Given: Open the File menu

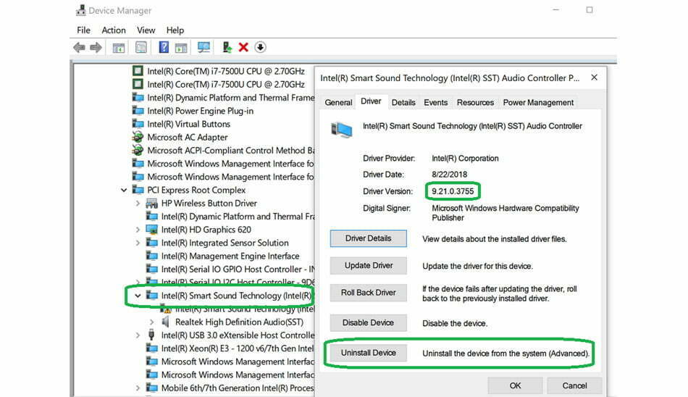Looking at the screenshot, I should coord(83,30).
